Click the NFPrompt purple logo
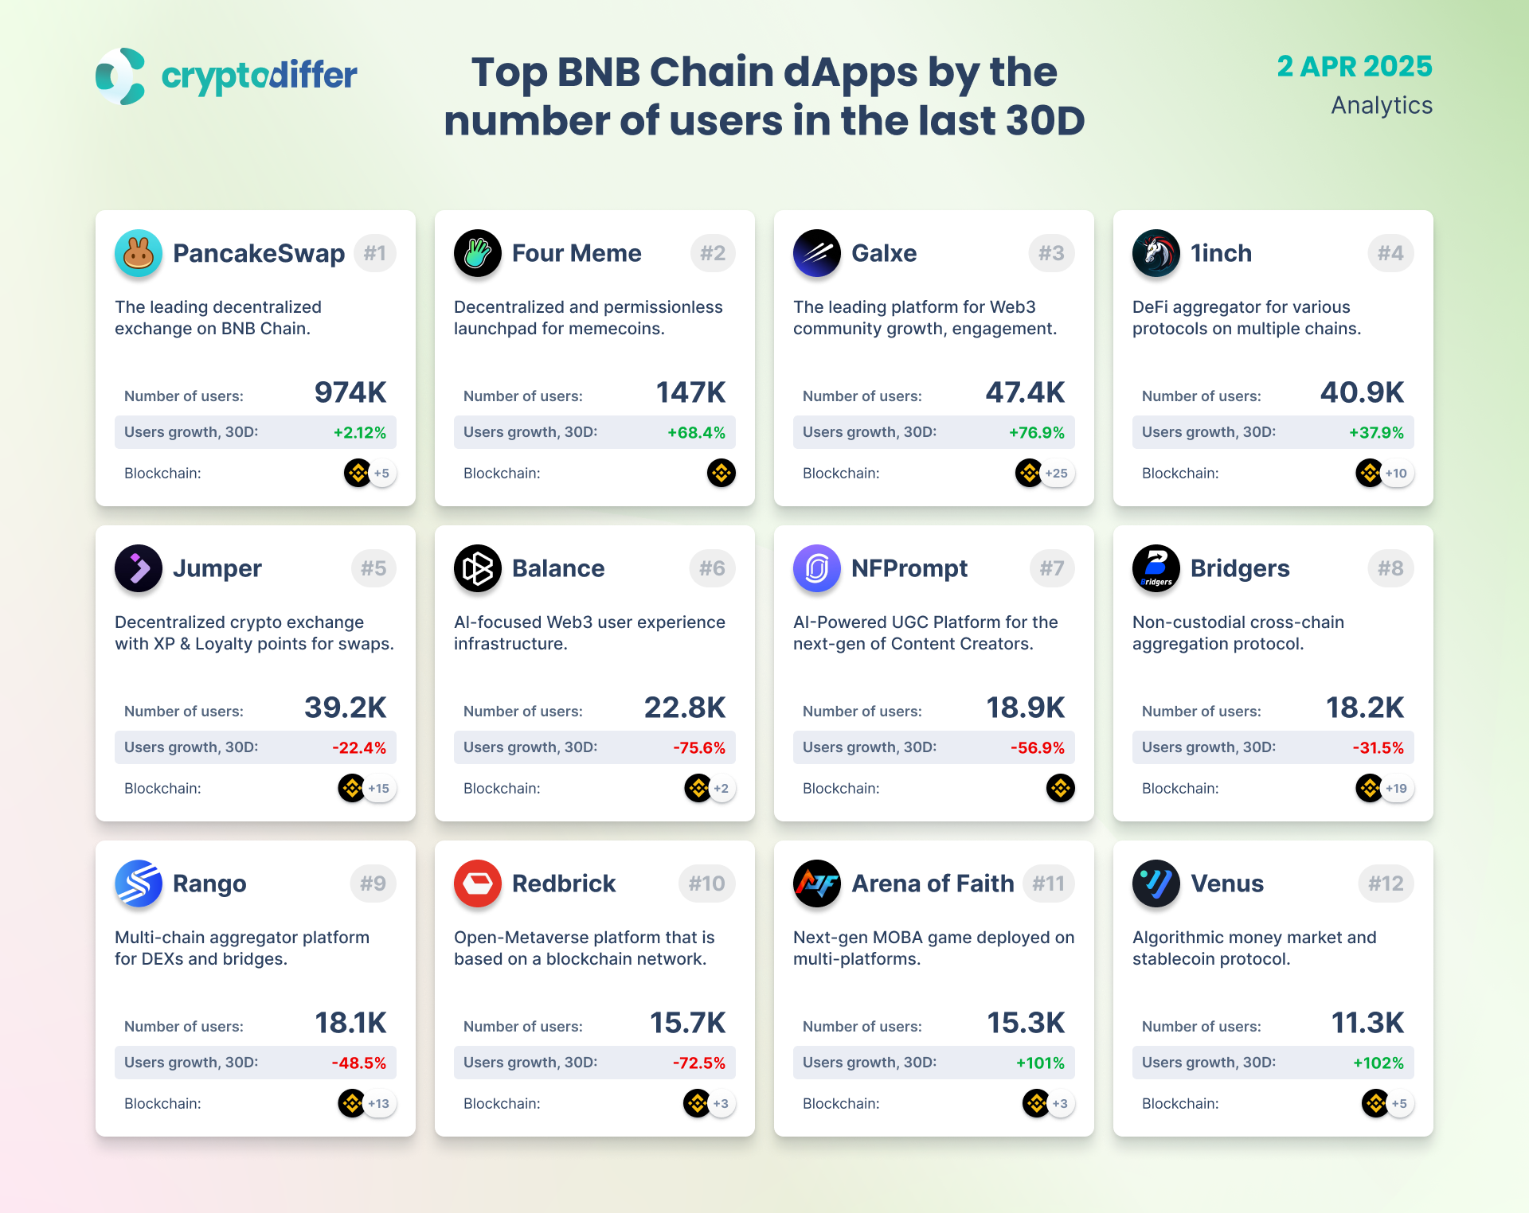Screen dimensions: 1529x1213 [817, 568]
